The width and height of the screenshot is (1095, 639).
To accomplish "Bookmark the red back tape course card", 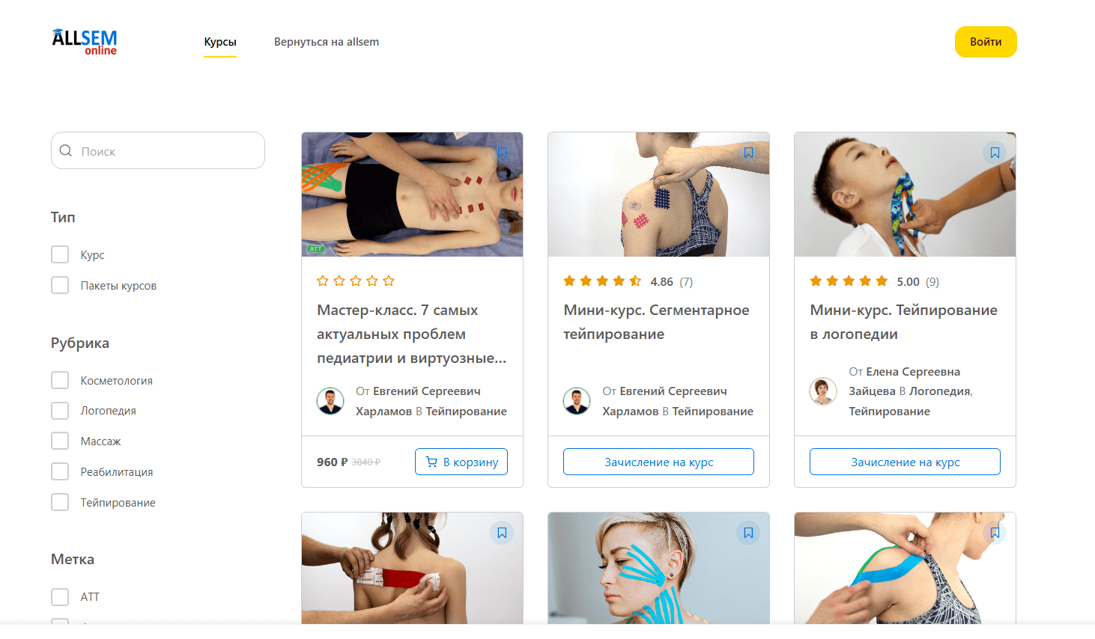I will [x=502, y=533].
